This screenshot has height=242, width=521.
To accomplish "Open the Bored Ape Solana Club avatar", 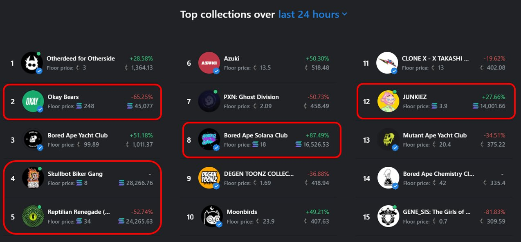I will [209, 140].
